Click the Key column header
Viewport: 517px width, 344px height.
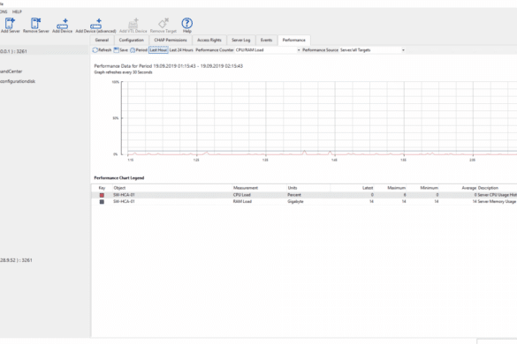pos(102,188)
